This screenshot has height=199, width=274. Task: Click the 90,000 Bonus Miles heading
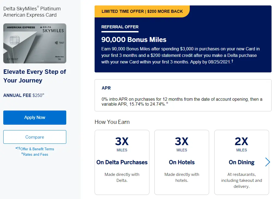[134, 40]
